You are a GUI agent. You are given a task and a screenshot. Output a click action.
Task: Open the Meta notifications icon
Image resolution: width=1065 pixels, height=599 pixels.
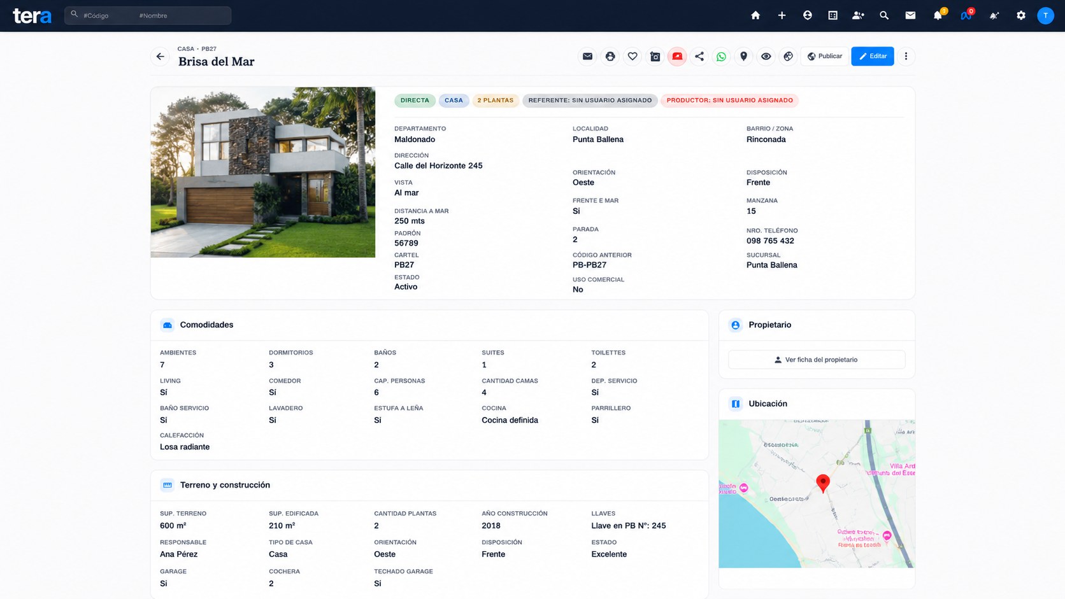(x=966, y=15)
